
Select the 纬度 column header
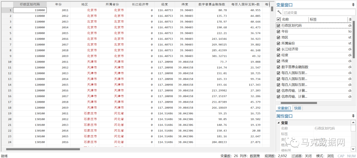185,5
